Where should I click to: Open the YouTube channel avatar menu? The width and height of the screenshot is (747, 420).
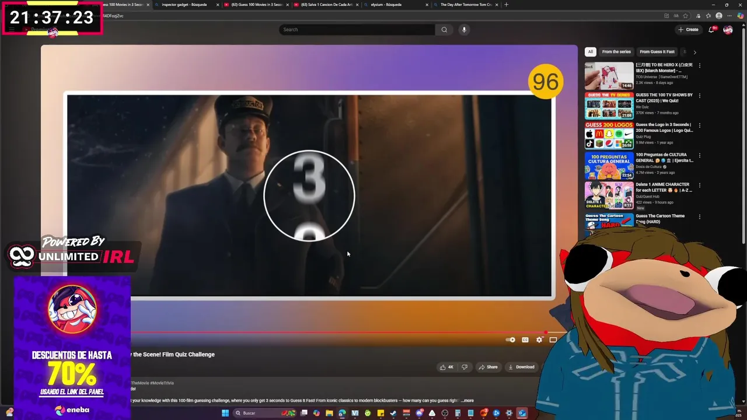point(728,30)
